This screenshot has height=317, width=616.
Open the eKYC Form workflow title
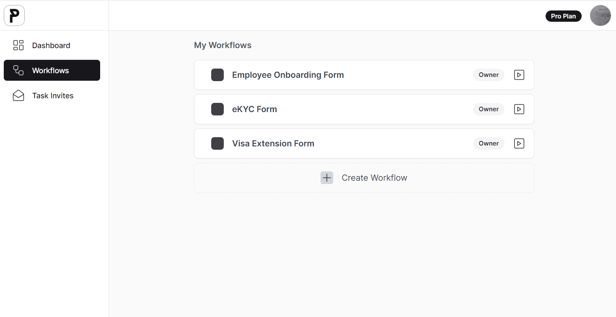[254, 109]
